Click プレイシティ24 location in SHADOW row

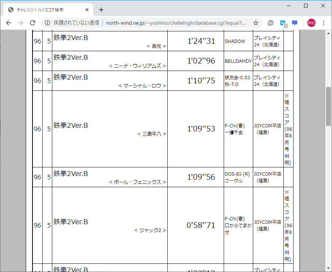point(267,41)
